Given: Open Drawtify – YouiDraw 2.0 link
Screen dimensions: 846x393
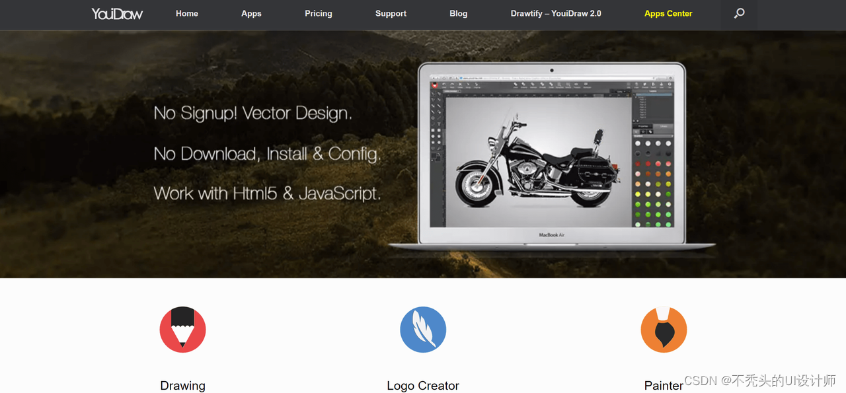Looking at the screenshot, I should [556, 13].
